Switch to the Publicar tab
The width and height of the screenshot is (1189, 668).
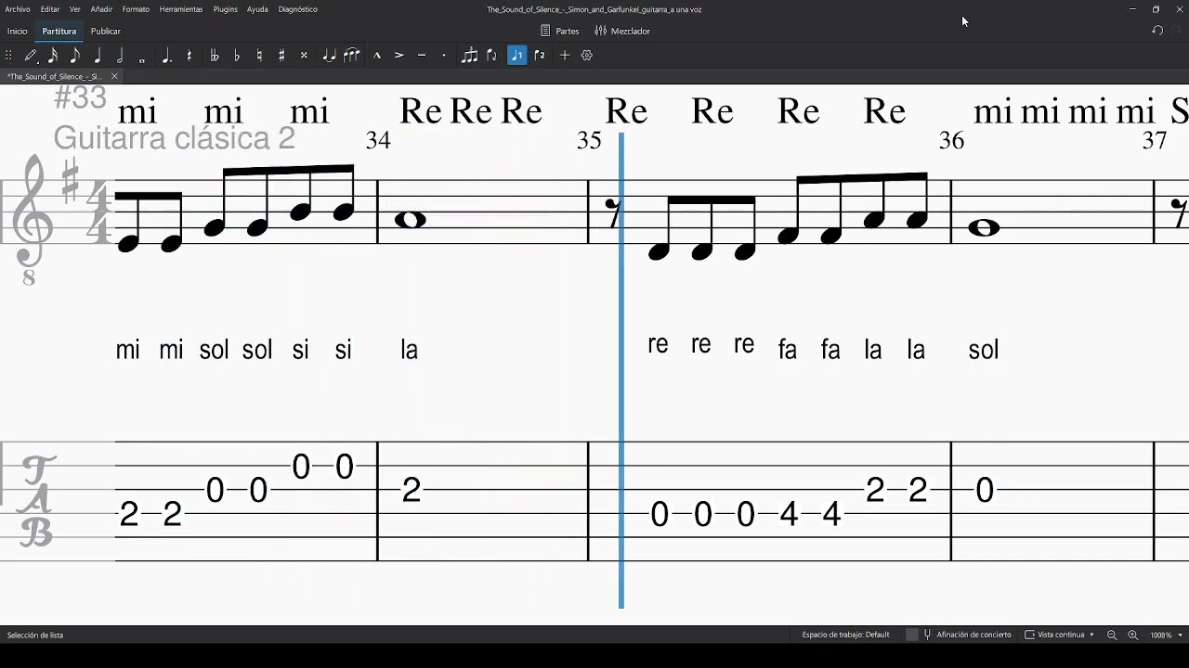pos(106,32)
